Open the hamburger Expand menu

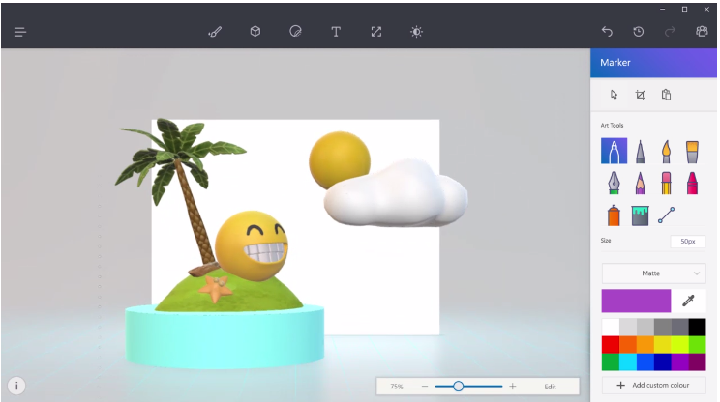[x=19, y=32]
